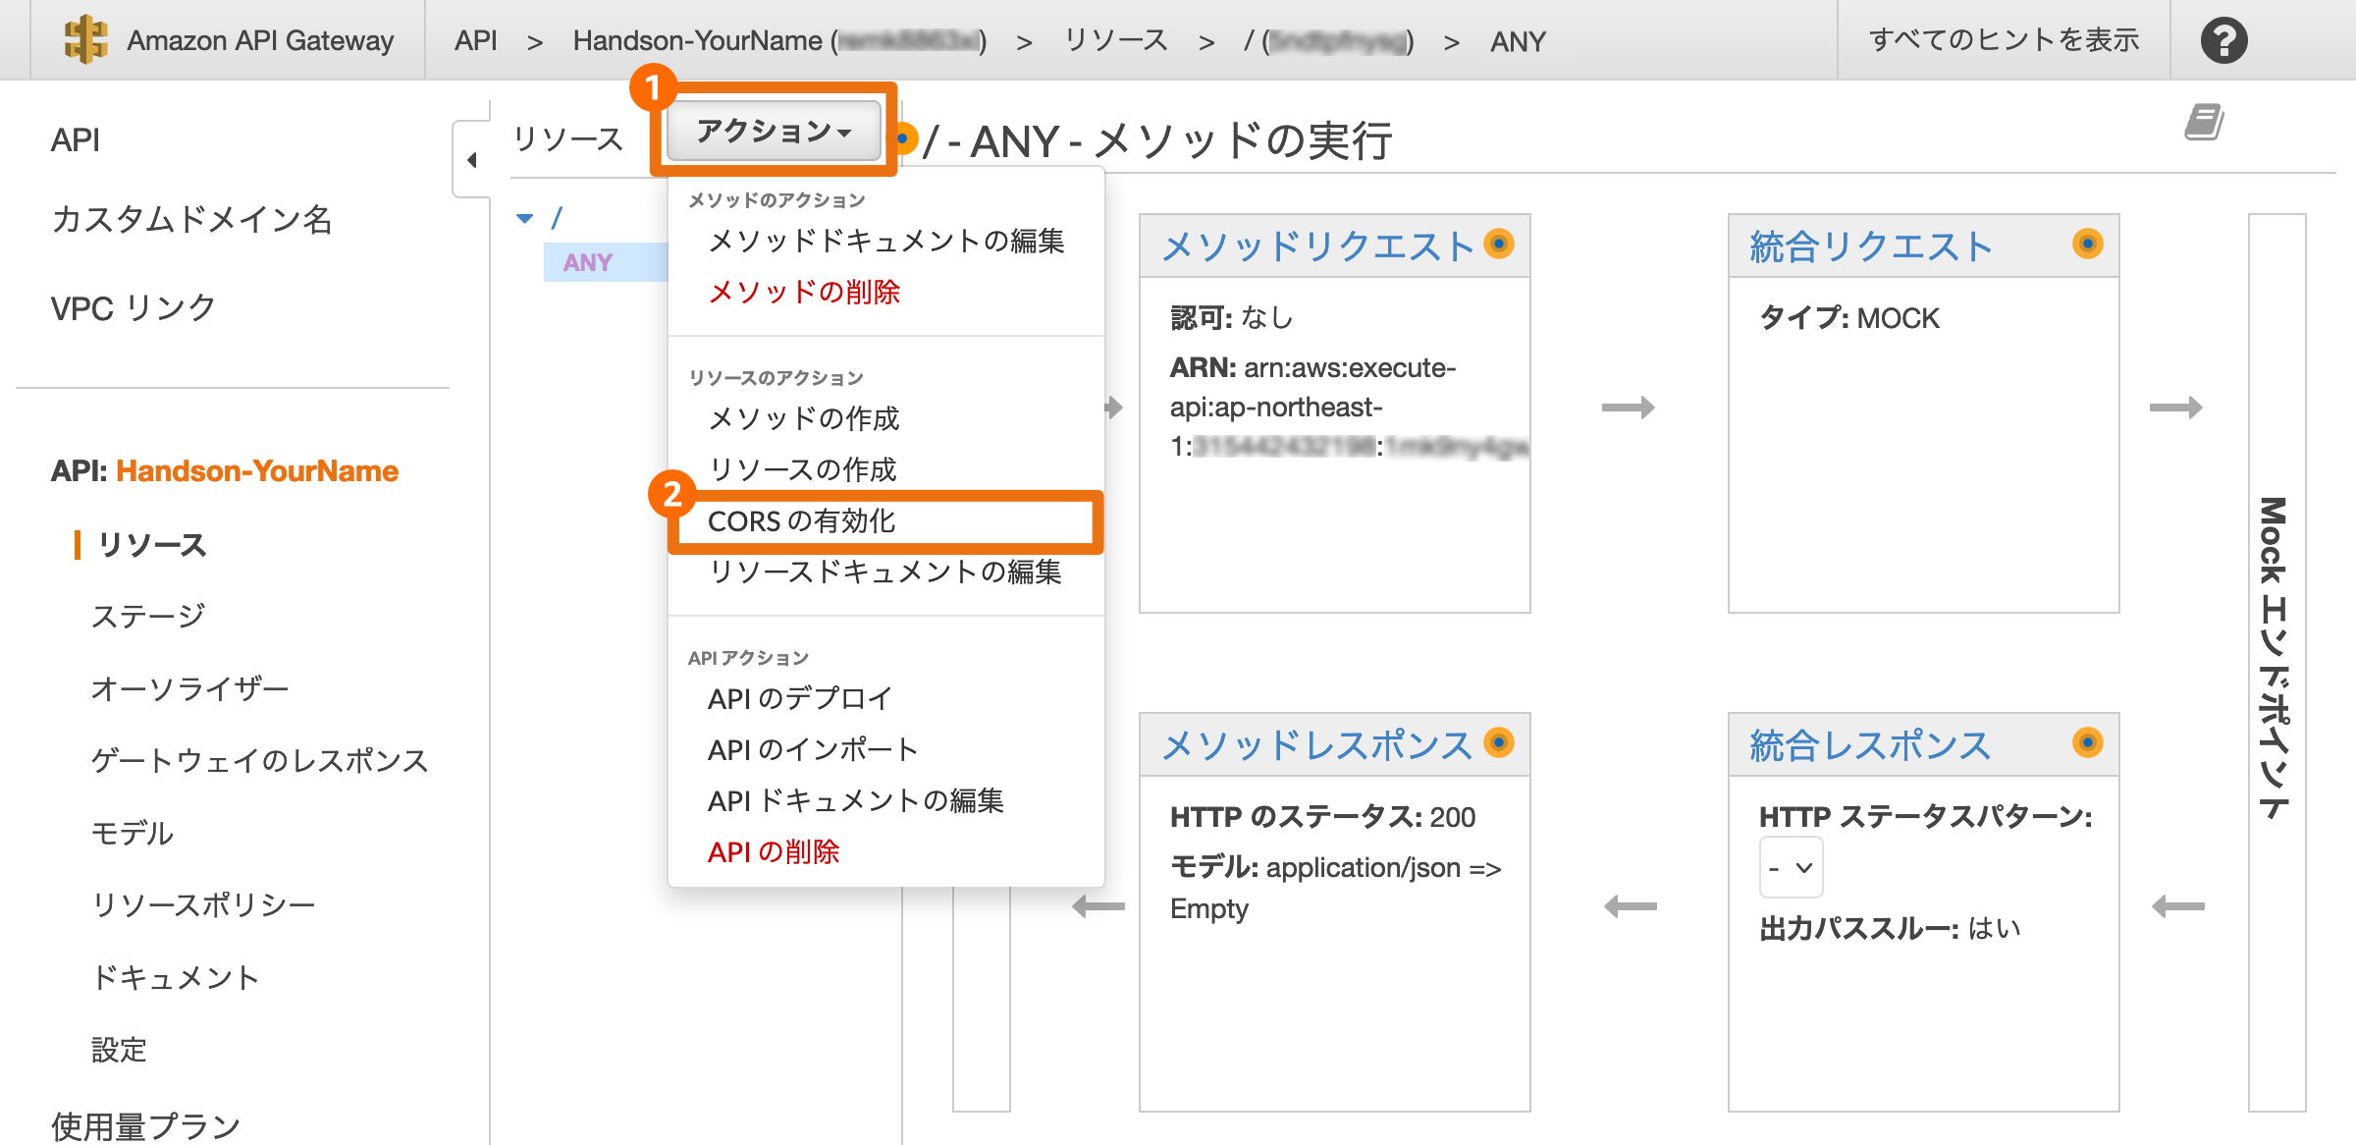Screen dimensions: 2356x1145
Task: Open API in the left sidebar
Action: click(x=76, y=140)
